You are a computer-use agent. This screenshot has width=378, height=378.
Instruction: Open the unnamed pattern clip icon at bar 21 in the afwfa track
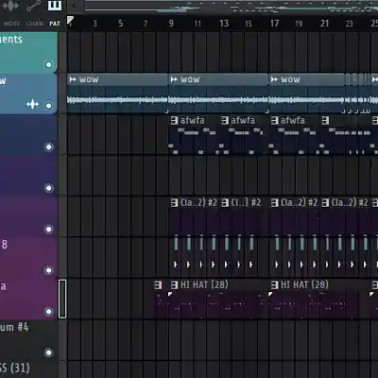point(325,120)
